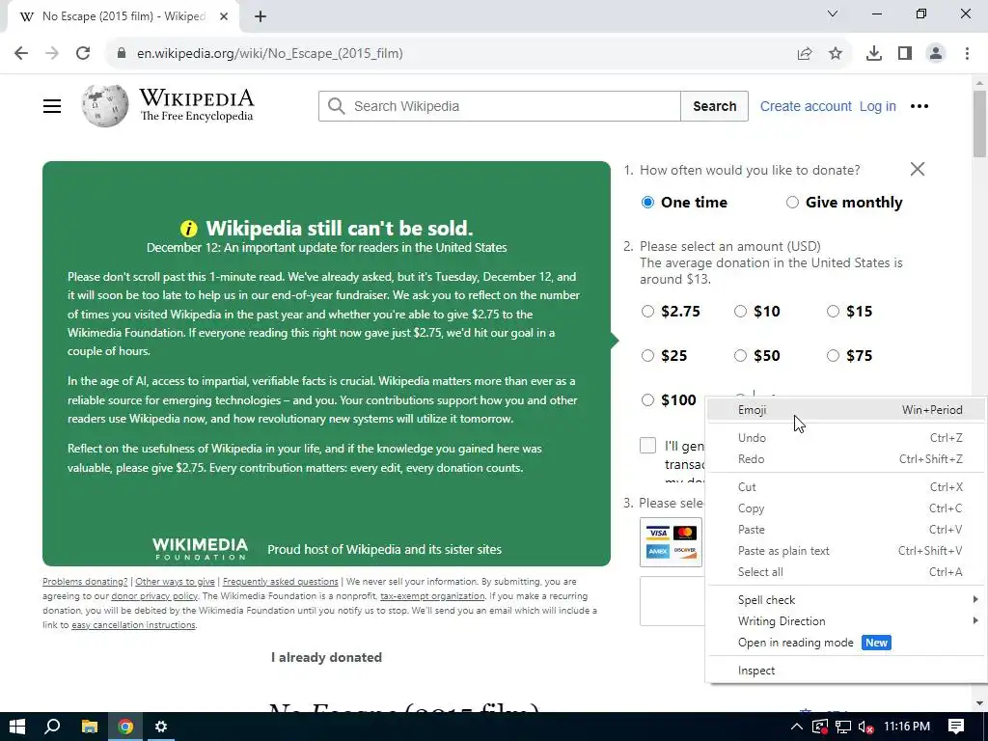Click the Wikipedia Search button
The image size is (988, 741).
tap(715, 106)
